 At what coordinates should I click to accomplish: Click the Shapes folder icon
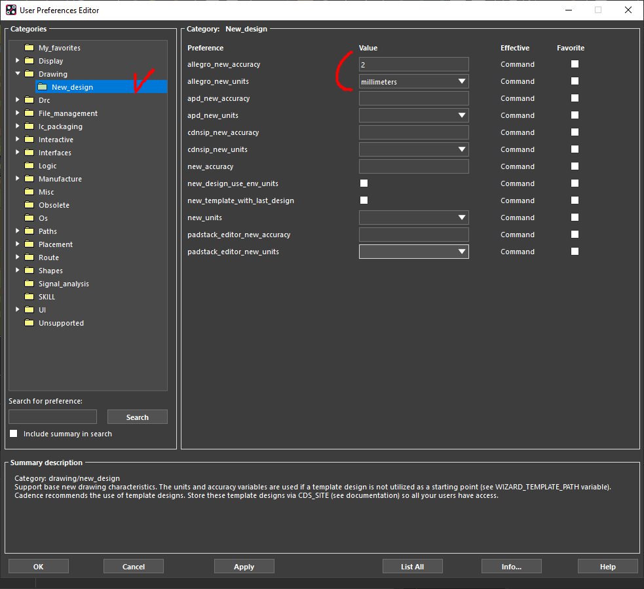29,271
